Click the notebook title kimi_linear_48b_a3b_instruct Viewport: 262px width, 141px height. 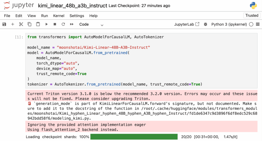pyautogui.click(x=72, y=6)
